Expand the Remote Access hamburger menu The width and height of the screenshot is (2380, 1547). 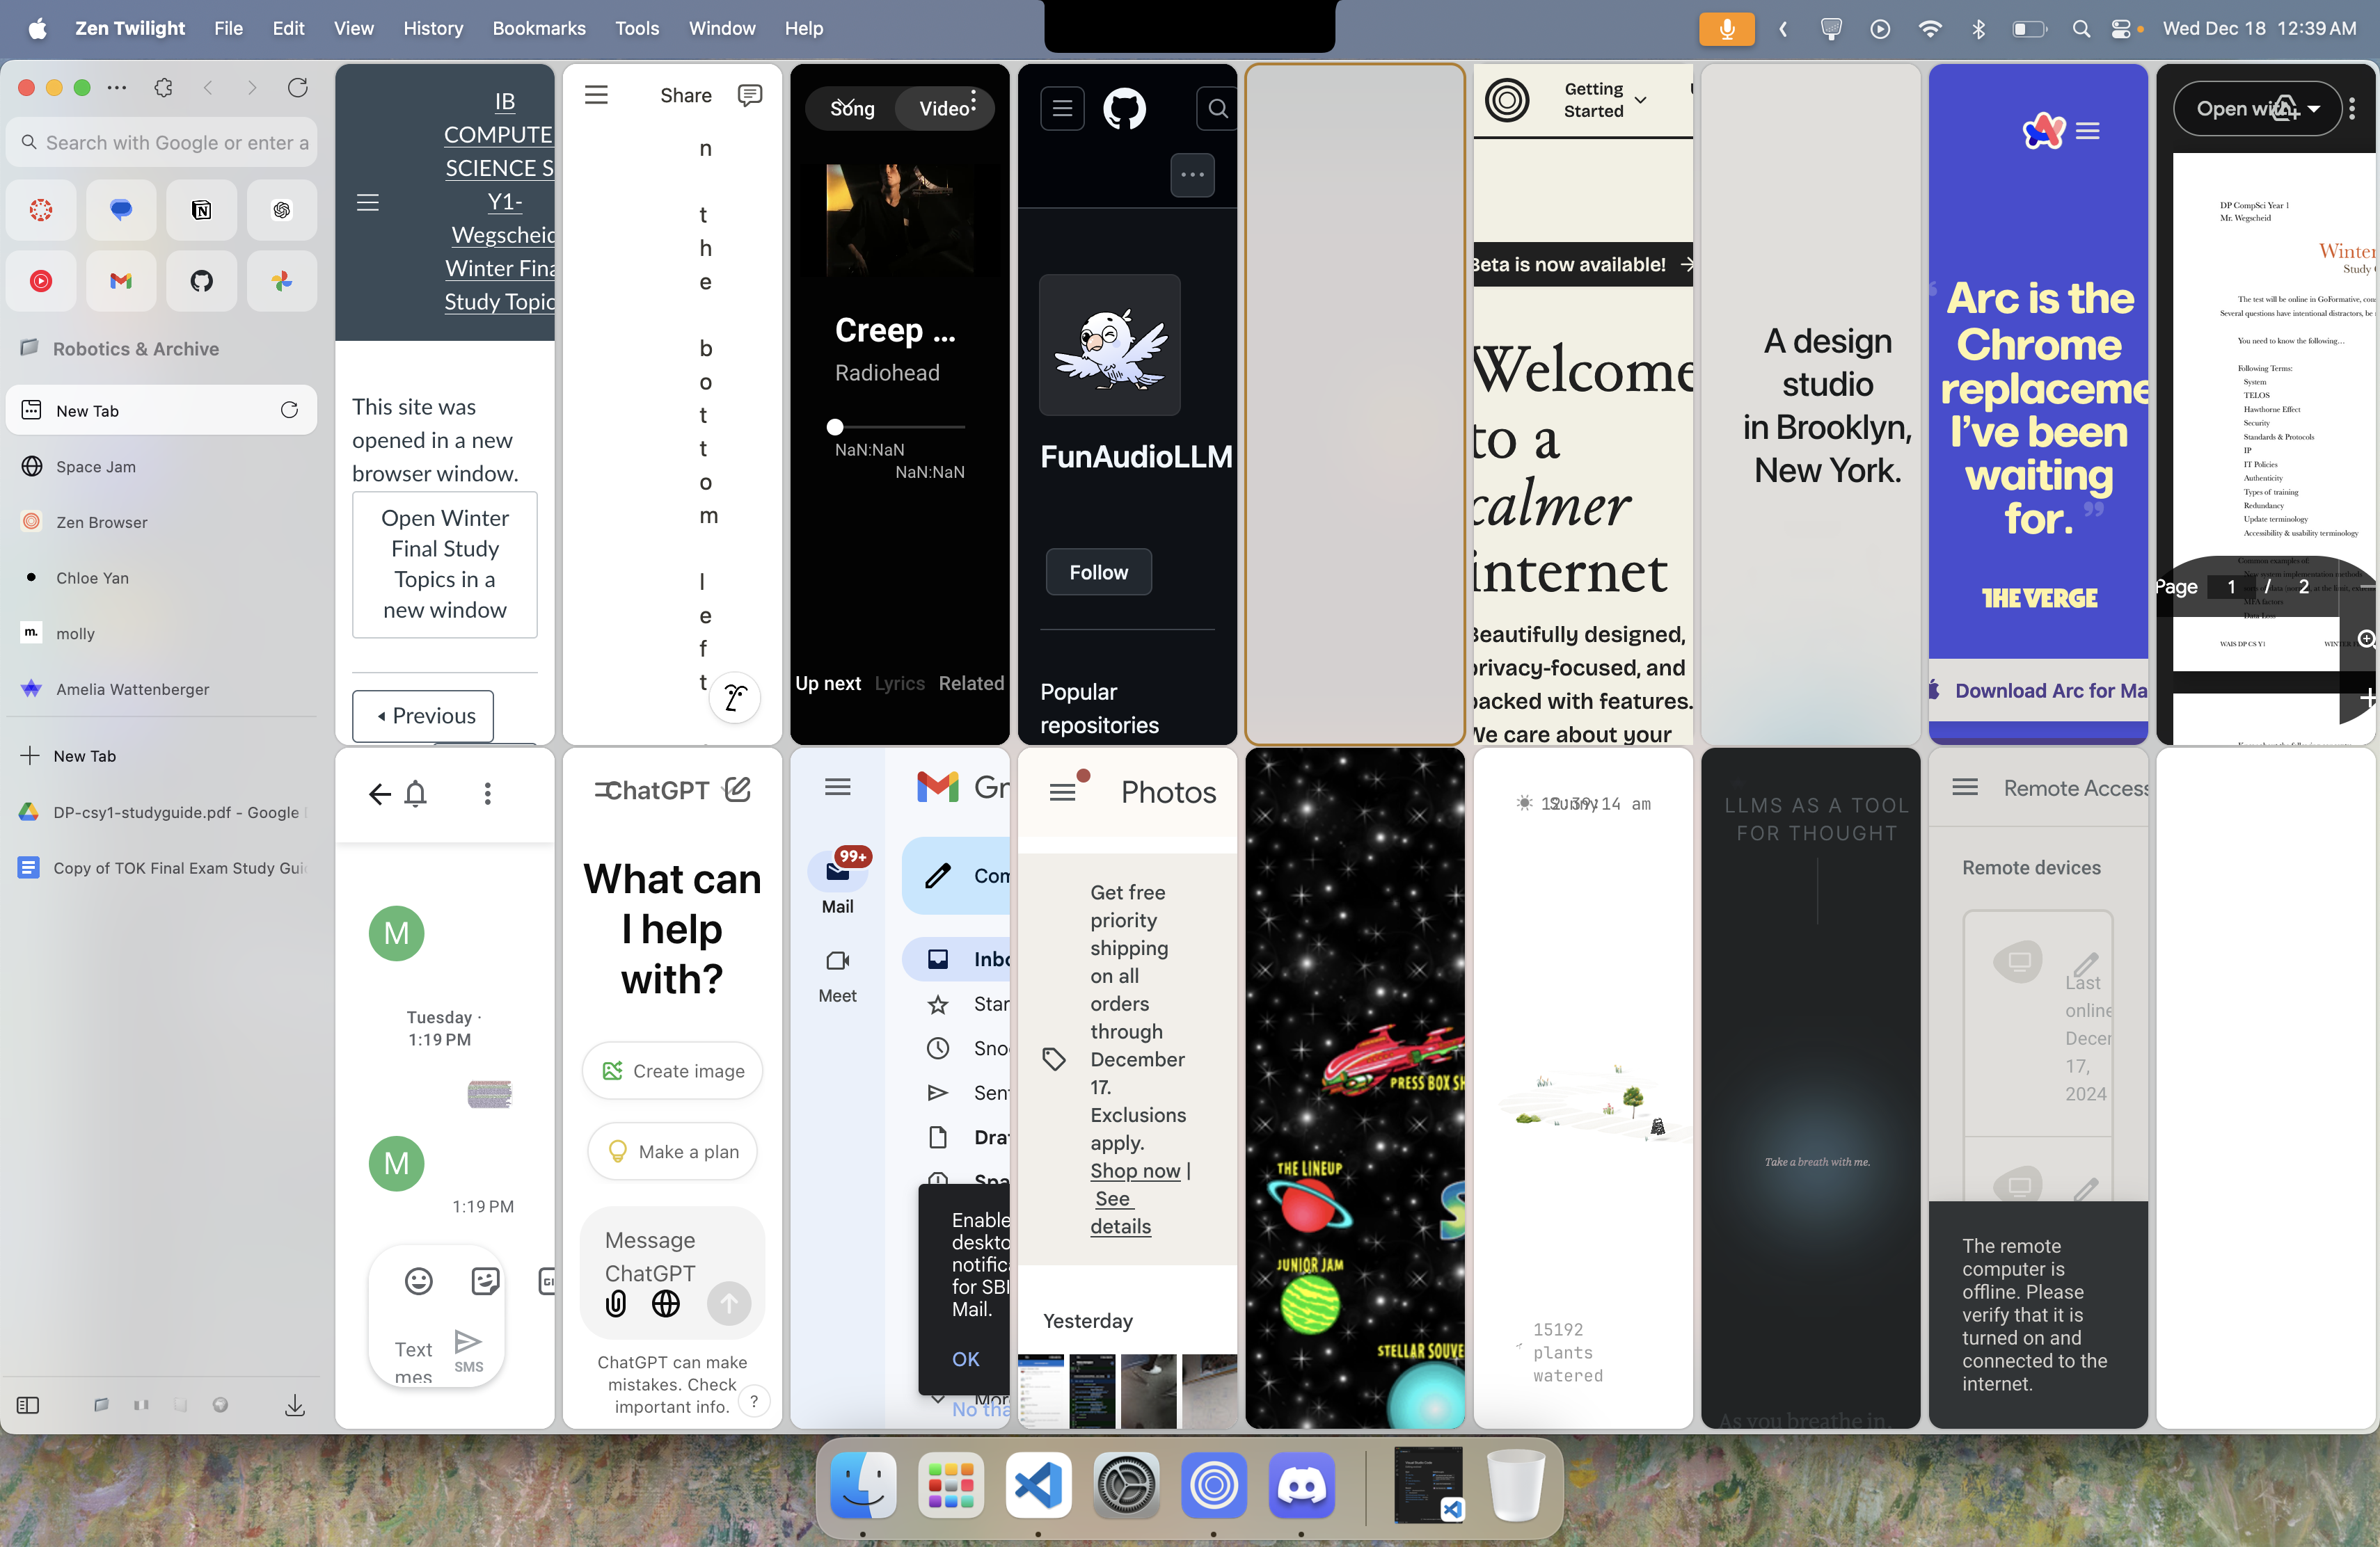(x=1965, y=787)
